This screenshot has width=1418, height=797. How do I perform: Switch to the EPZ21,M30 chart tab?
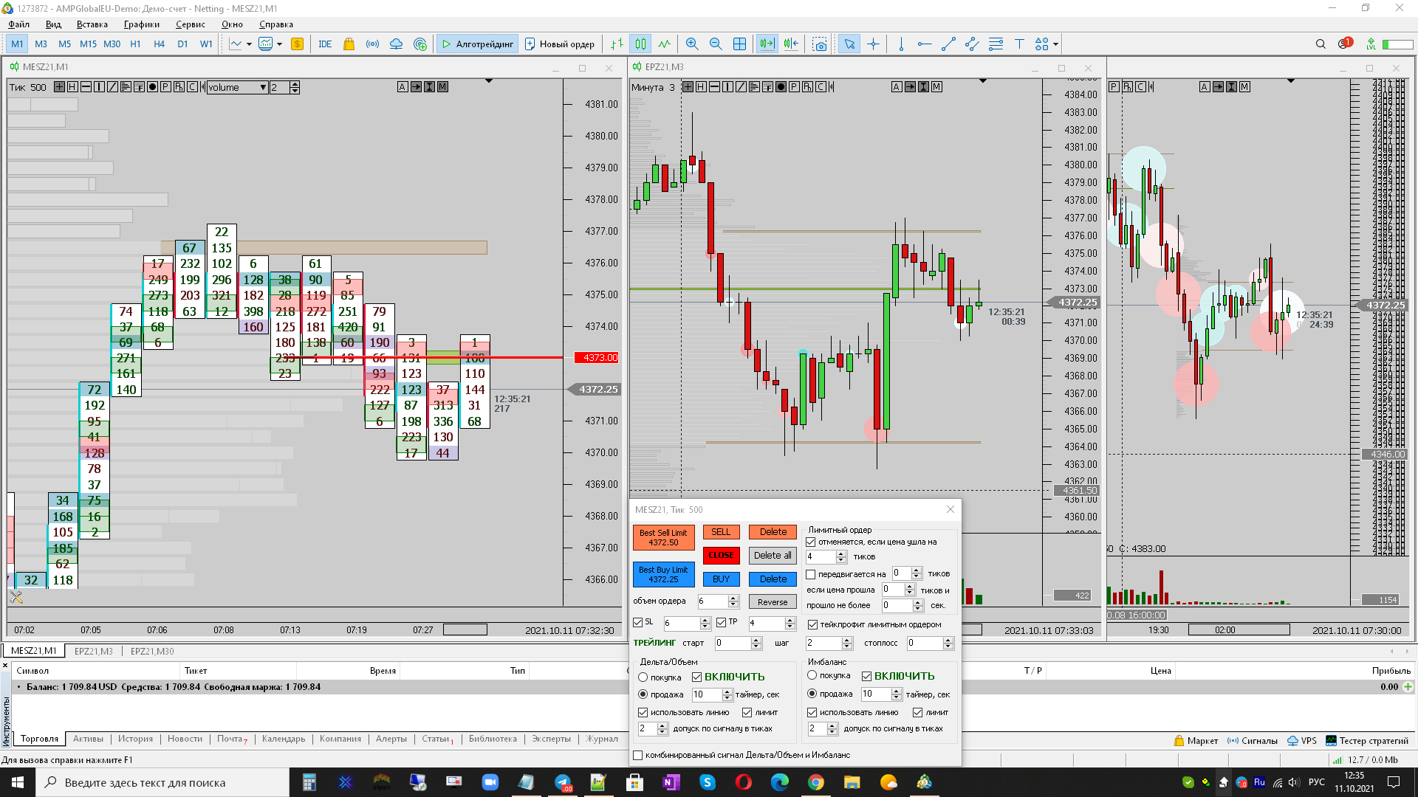152,651
